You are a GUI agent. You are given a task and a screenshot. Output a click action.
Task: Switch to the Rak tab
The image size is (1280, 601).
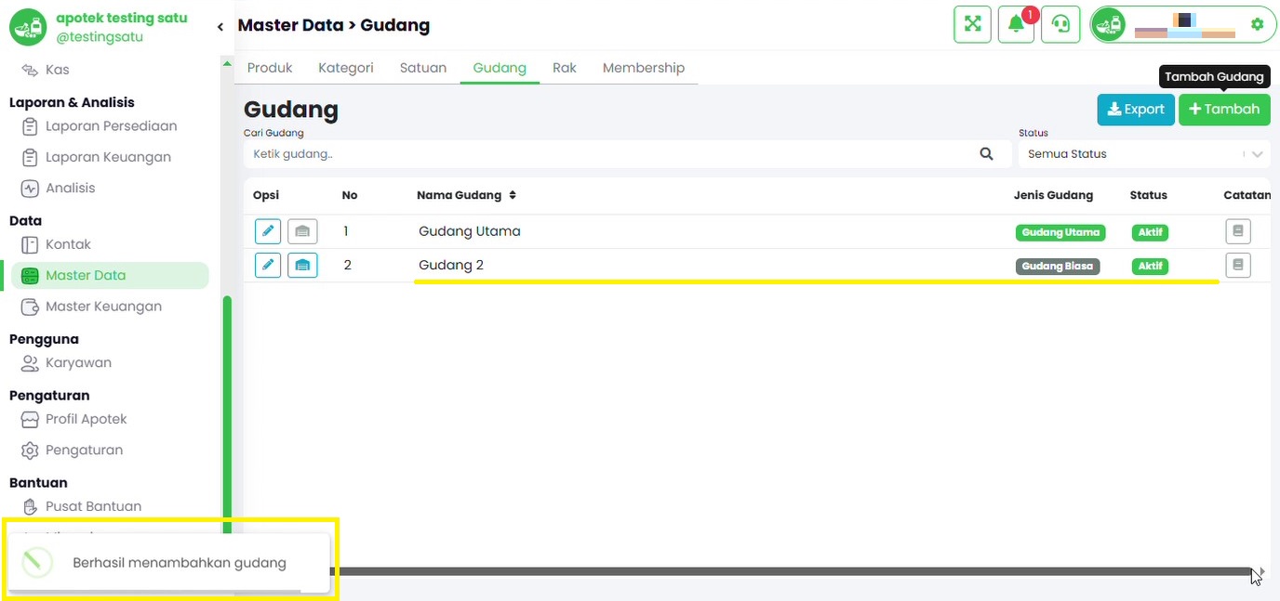click(x=565, y=68)
